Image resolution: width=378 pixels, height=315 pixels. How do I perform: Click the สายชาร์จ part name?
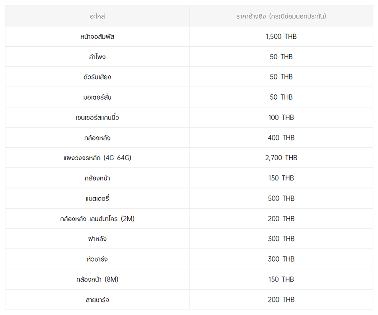pos(97,299)
